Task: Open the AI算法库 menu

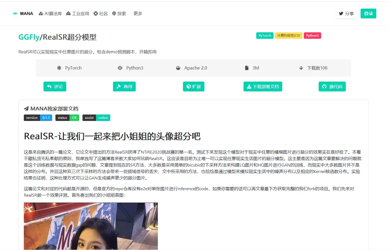Action: 50,13
